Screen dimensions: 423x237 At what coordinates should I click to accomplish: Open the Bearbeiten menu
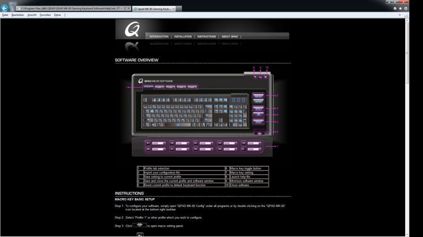[x=18, y=15]
